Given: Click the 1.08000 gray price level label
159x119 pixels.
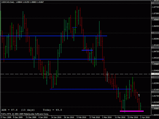Looking at the screenshot, I should pos(155,3).
